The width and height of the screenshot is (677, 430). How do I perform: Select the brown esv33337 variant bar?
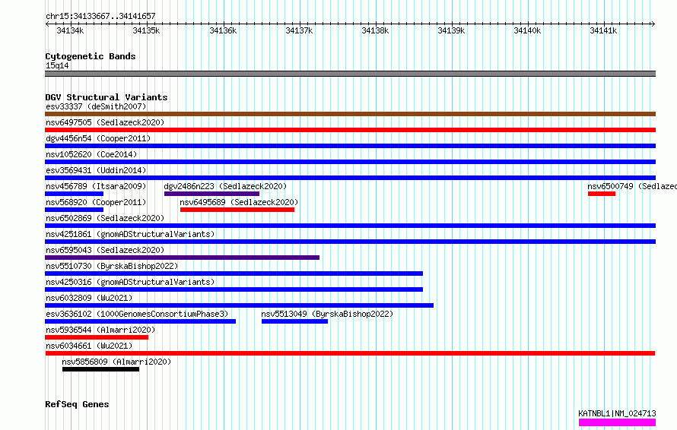pos(350,114)
